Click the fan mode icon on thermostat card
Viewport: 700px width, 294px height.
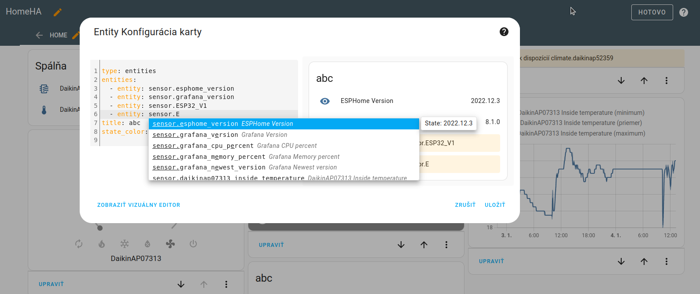(x=170, y=244)
